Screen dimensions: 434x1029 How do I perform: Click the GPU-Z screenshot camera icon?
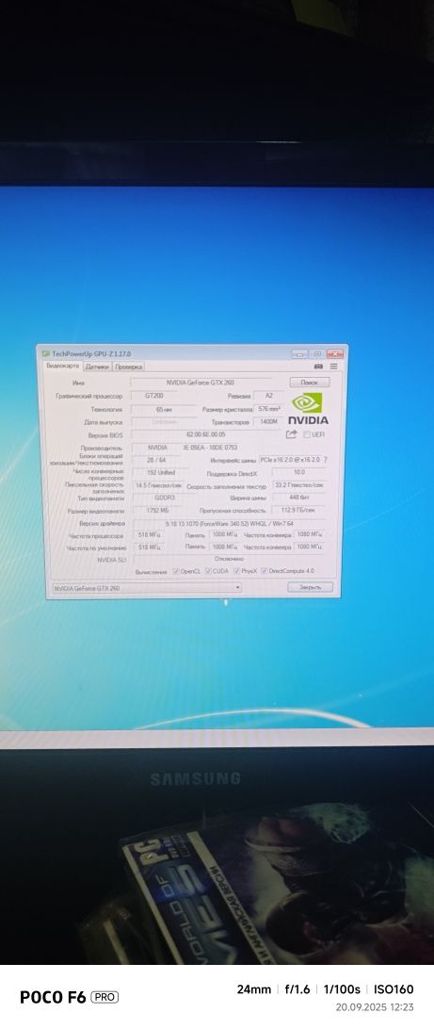[x=318, y=367]
